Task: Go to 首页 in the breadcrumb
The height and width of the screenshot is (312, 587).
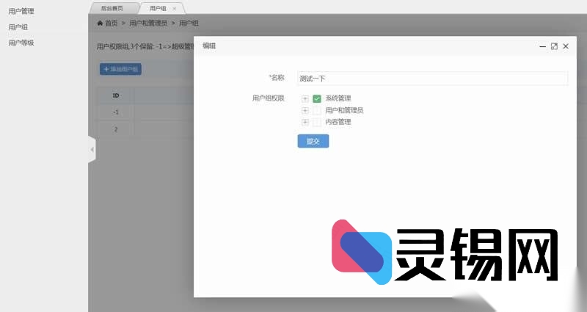Action: [112, 23]
